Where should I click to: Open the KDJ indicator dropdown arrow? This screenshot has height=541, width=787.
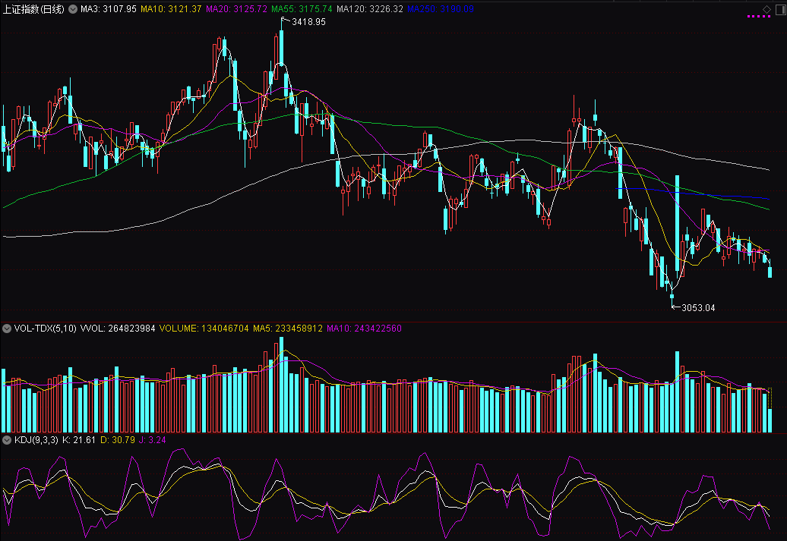click(x=7, y=439)
